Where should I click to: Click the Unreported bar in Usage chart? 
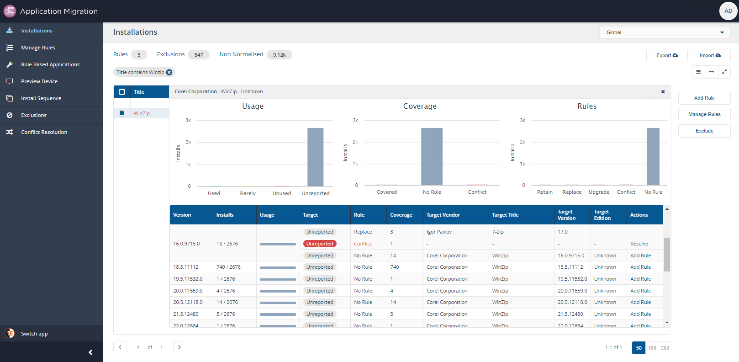pyautogui.click(x=315, y=157)
